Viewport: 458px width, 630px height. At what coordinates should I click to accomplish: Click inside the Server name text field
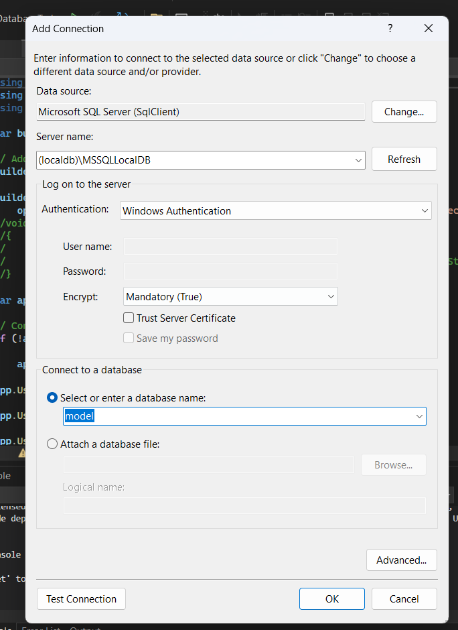(194, 160)
